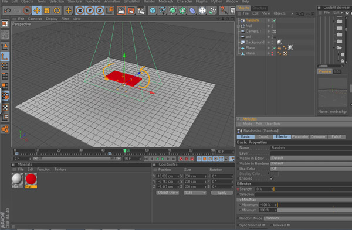Open the viewport Display menu
The width and height of the screenshot is (352, 230).
tap(52, 19)
